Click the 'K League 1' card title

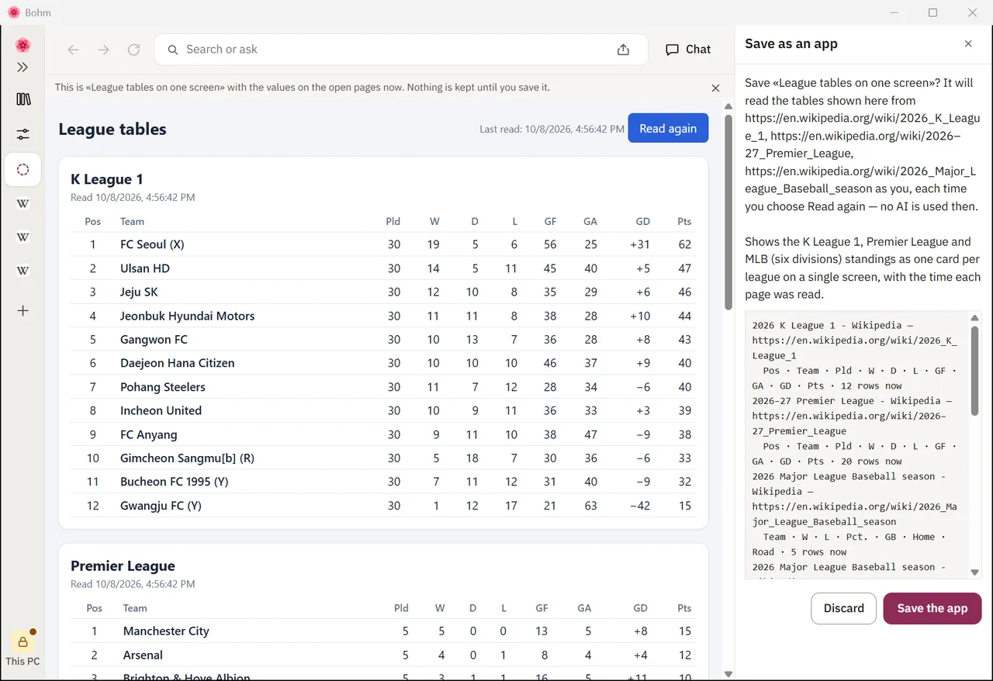click(107, 179)
